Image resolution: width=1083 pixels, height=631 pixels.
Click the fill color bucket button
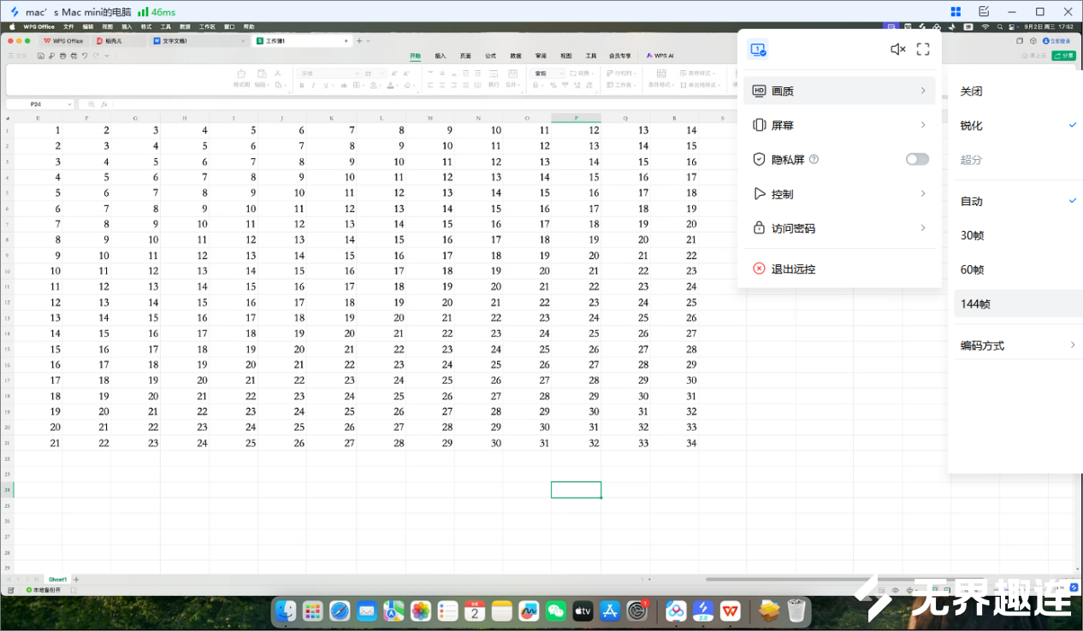pos(375,86)
